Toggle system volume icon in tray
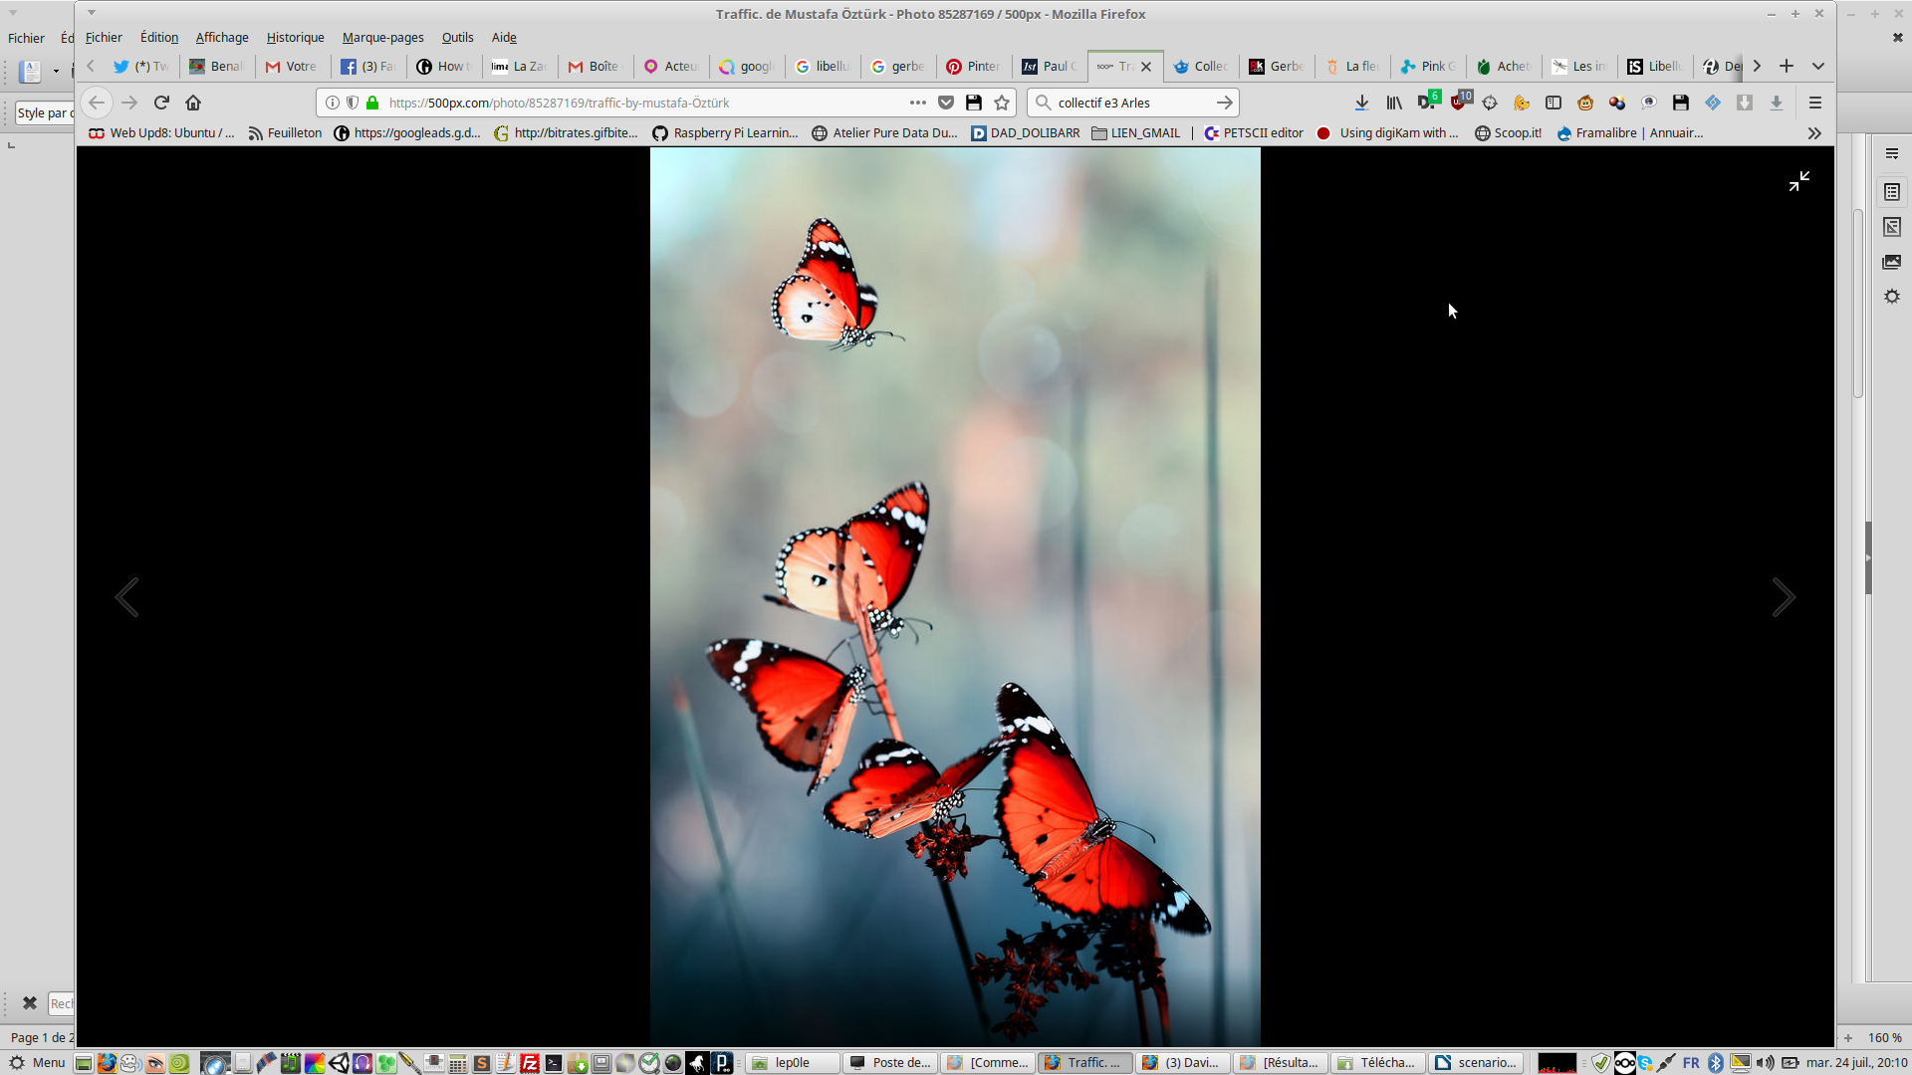 pos(1765,1063)
